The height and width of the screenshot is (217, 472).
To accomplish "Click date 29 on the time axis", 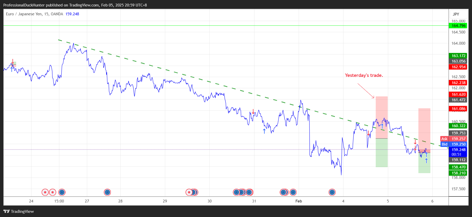I will pyautogui.click(x=165, y=201).
